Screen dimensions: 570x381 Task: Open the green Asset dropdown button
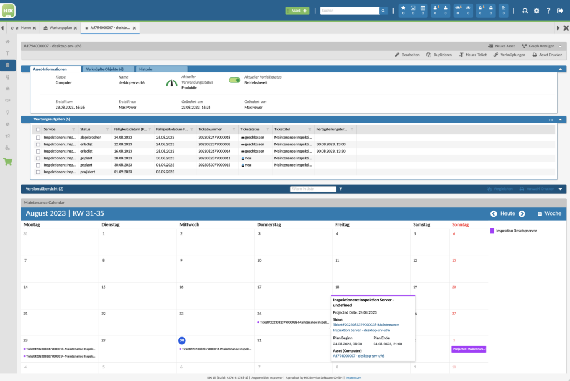pos(297,11)
